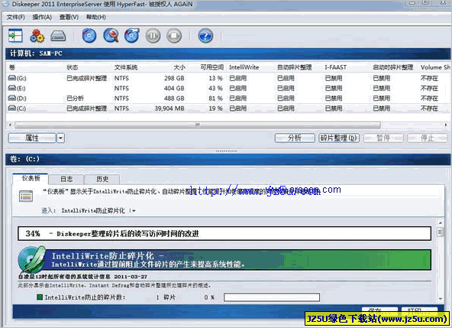This screenshot has height=328, width=452.
Task: Click the 已分析 status for D:
Action: click(x=75, y=98)
